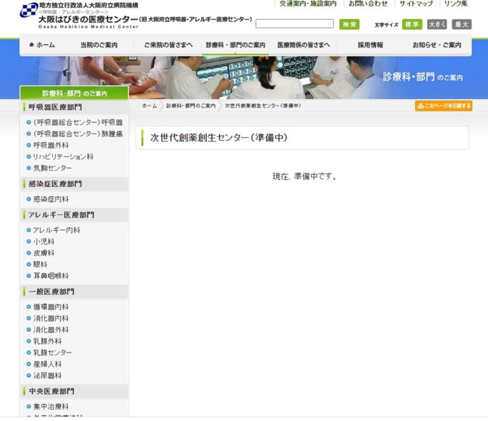Open (呼吸器総合センター)肺腫瘍 sidebar link
Viewport: 488px width, 421px height.
pyautogui.click(x=78, y=134)
